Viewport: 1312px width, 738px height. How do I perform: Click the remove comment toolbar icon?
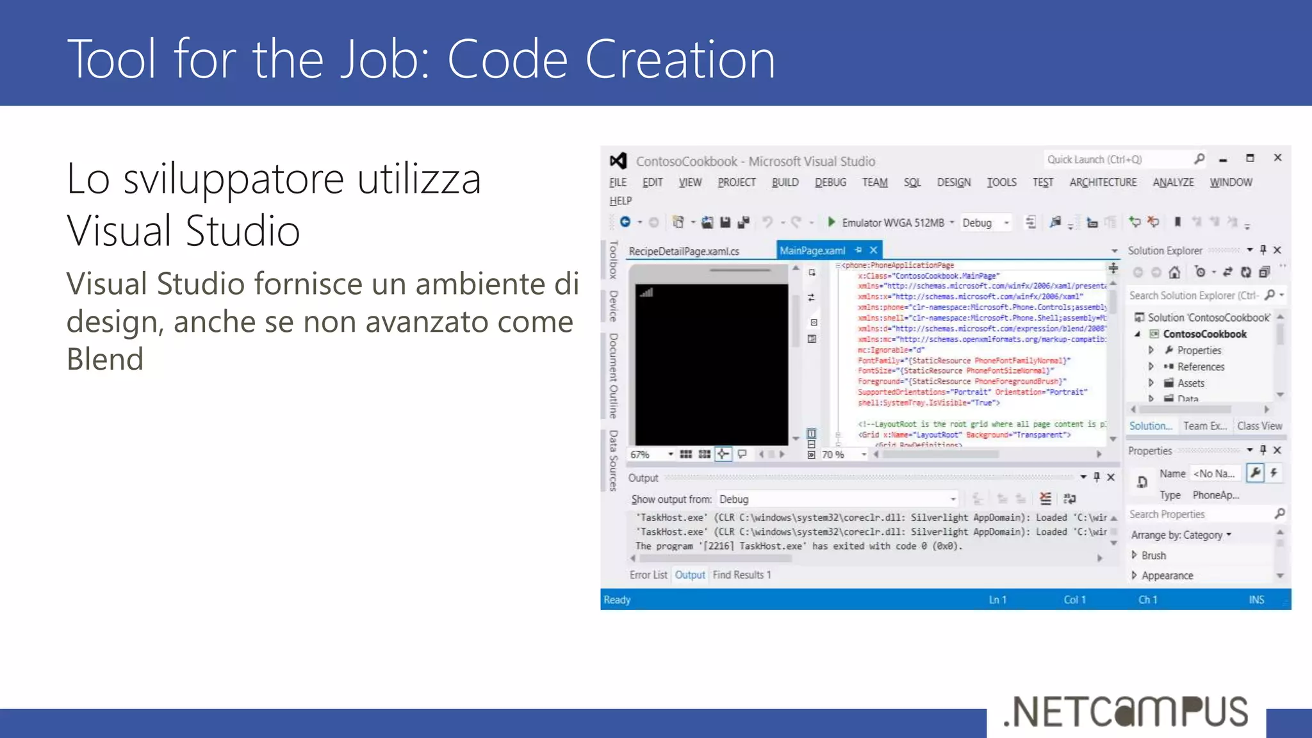tap(1153, 222)
